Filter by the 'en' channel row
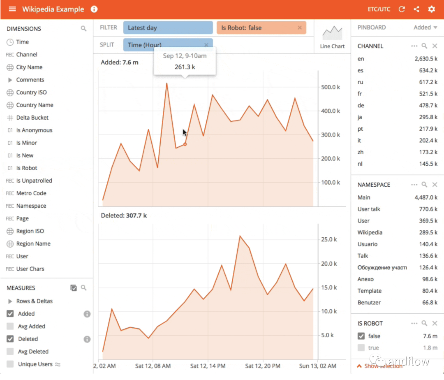This screenshot has height=380, width=444. point(397,59)
